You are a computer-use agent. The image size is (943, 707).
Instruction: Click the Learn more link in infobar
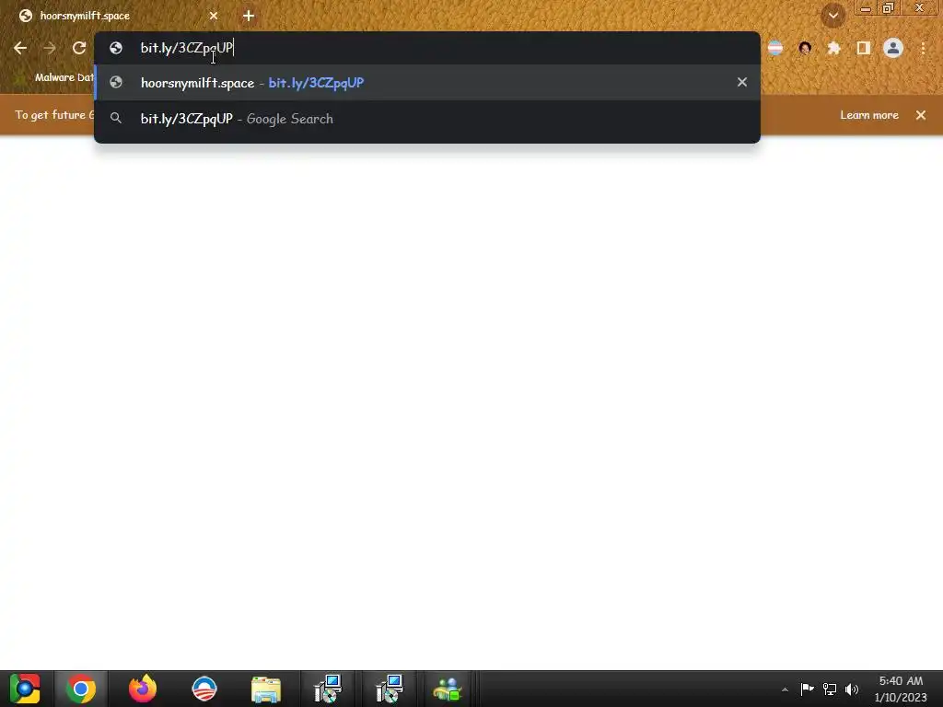click(x=869, y=115)
